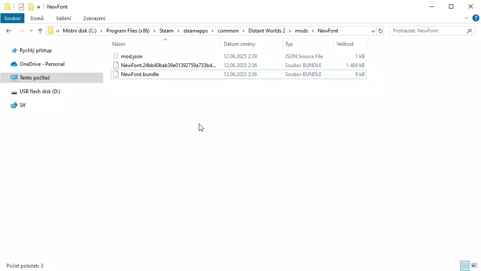Show hidden breadcrumb path with double chevron
The width and height of the screenshot is (481, 271).
pyautogui.click(x=58, y=31)
